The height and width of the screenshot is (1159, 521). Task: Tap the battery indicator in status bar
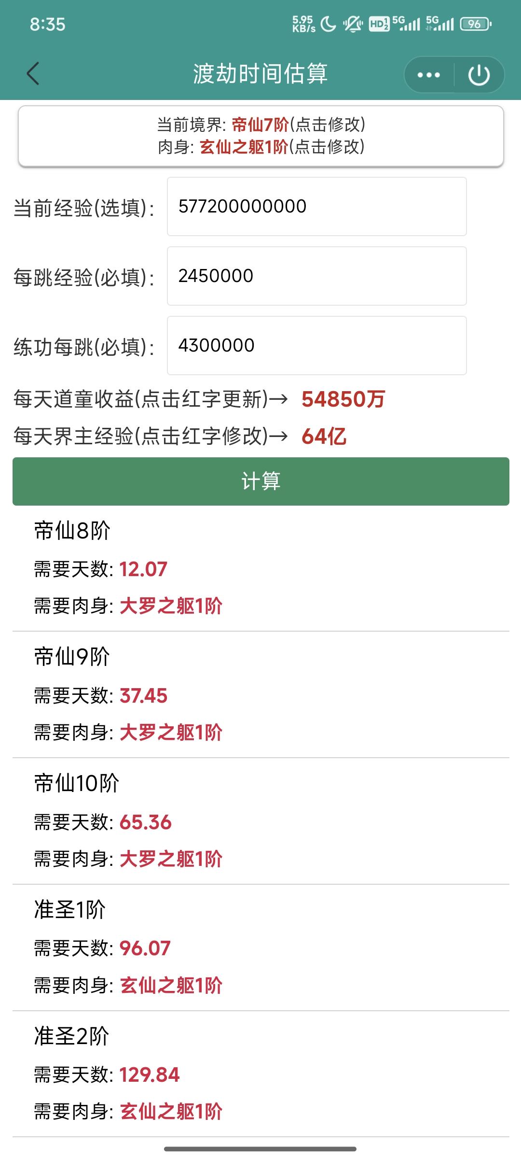(476, 24)
